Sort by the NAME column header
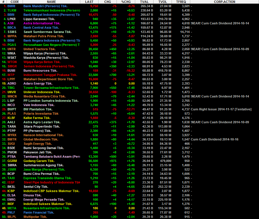 51,2
